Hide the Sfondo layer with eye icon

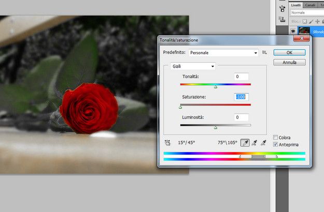coord(293,32)
